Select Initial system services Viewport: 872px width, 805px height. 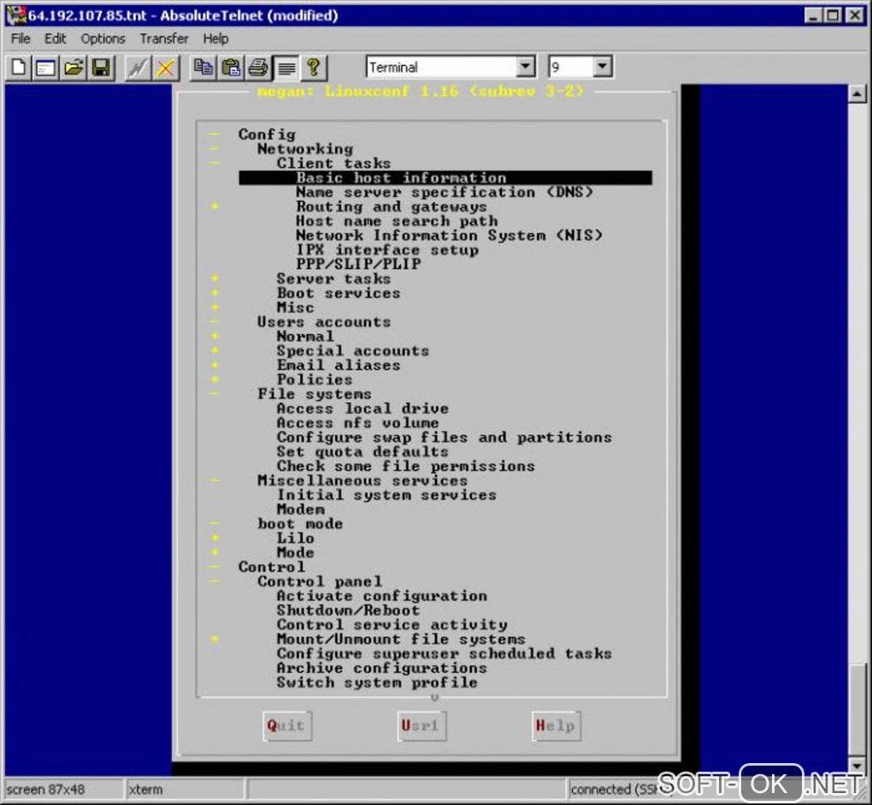tap(386, 495)
